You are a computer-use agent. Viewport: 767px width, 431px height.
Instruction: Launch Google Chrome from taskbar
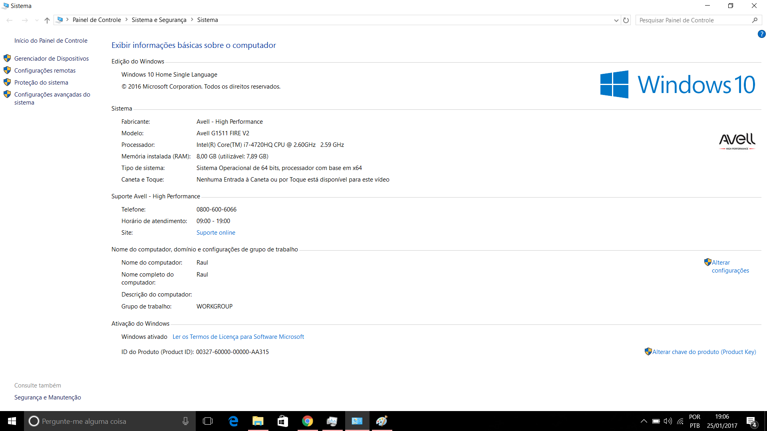308,421
